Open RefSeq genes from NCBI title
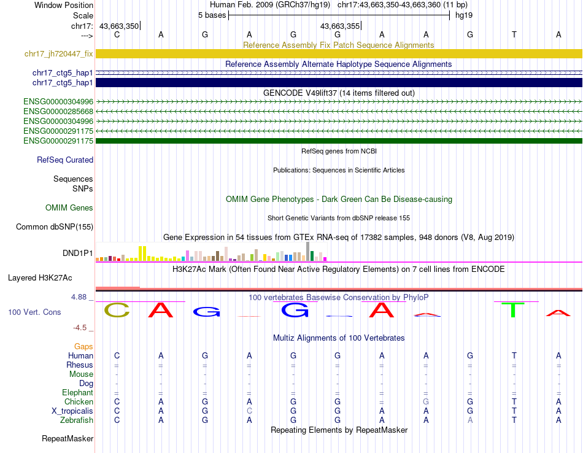The height and width of the screenshot is (453, 583). pyautogui.click(x=339, y=151)
